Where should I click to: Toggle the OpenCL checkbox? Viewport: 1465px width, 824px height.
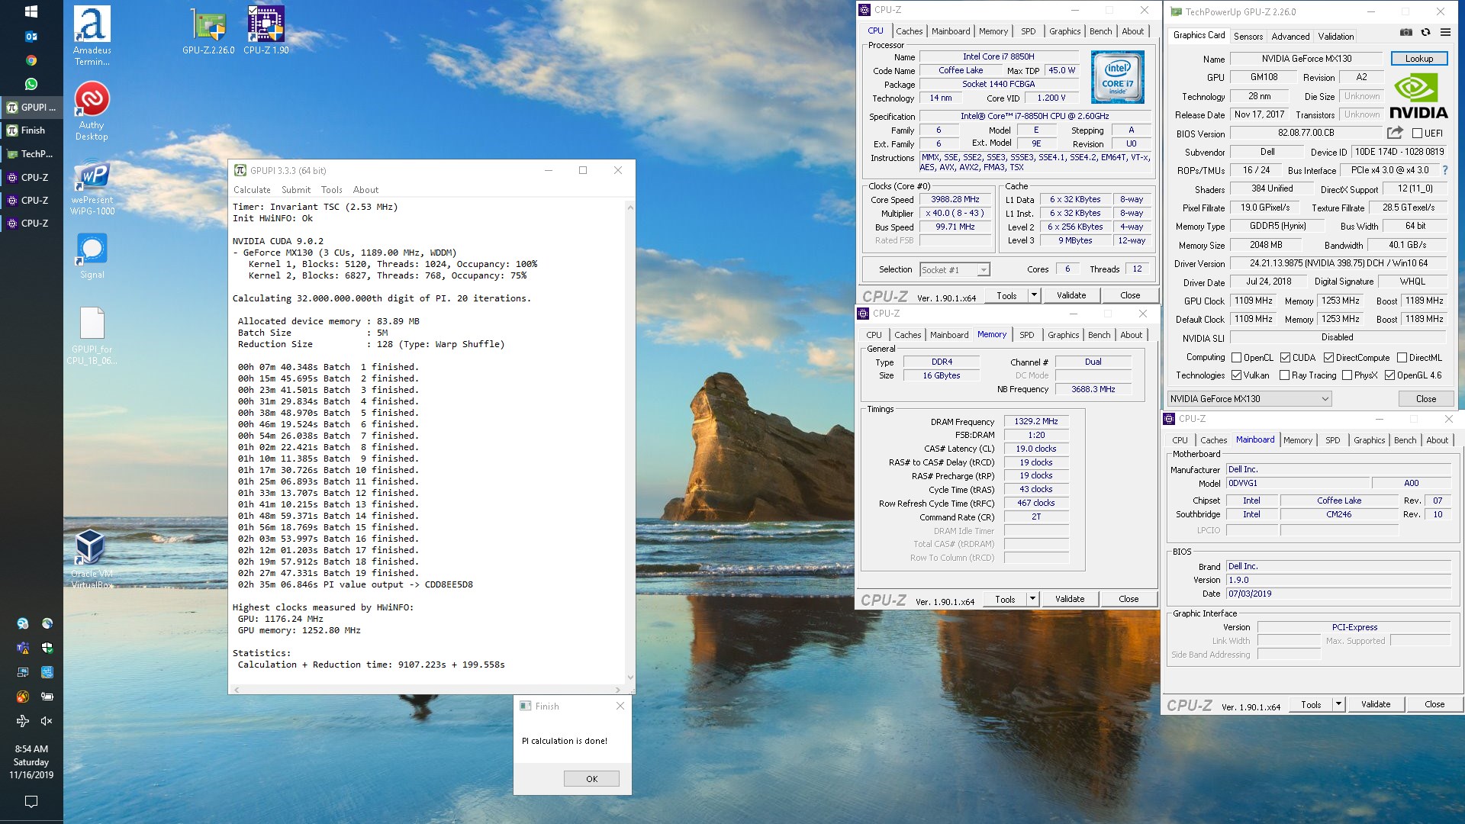[x=1237, y=357]
